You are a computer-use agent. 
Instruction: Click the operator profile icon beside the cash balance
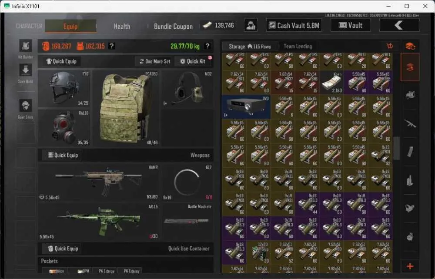pyautogui.click(x=251, y=26)
